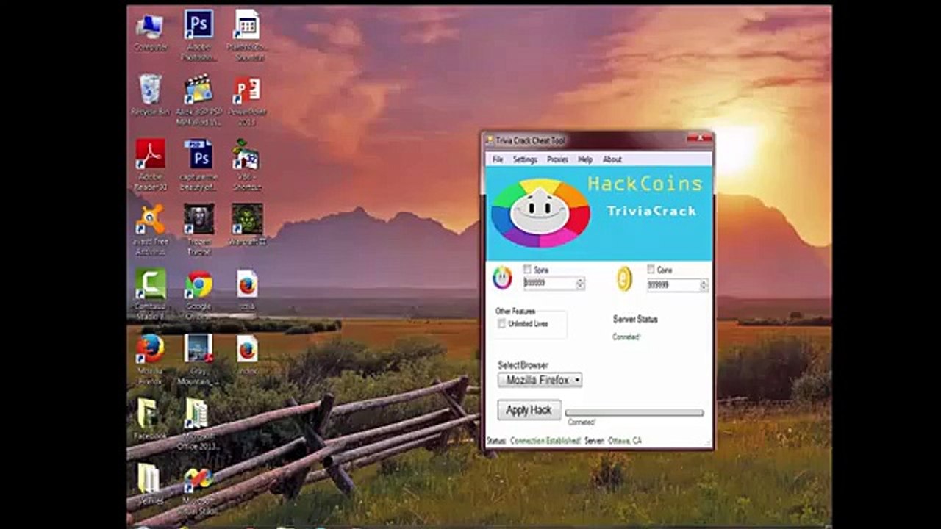Image resolution: width=941 pixels, height=529 pixels.
Task: Click the 'TriviaCrack' banner text
Action: pos(651,211)
